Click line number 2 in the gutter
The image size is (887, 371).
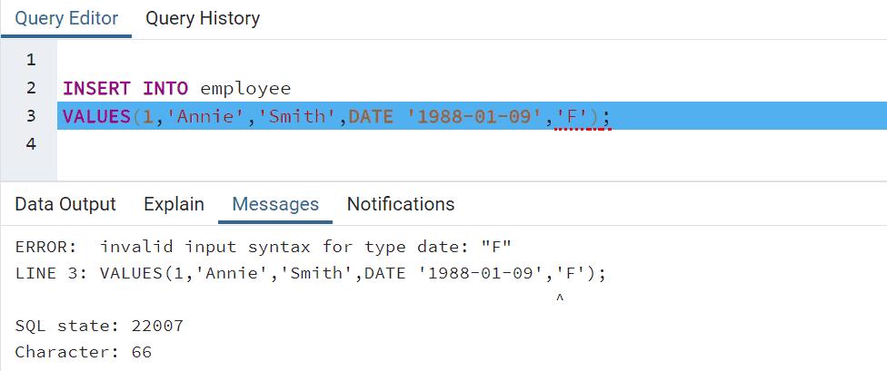[x=31, y=89]
